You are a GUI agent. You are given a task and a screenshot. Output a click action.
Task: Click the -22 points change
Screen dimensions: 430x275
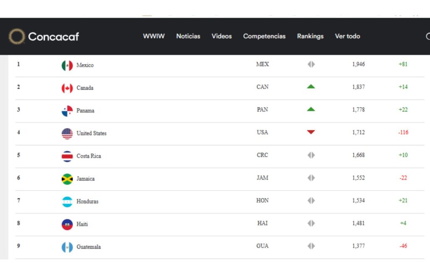[x=403, y=178]
